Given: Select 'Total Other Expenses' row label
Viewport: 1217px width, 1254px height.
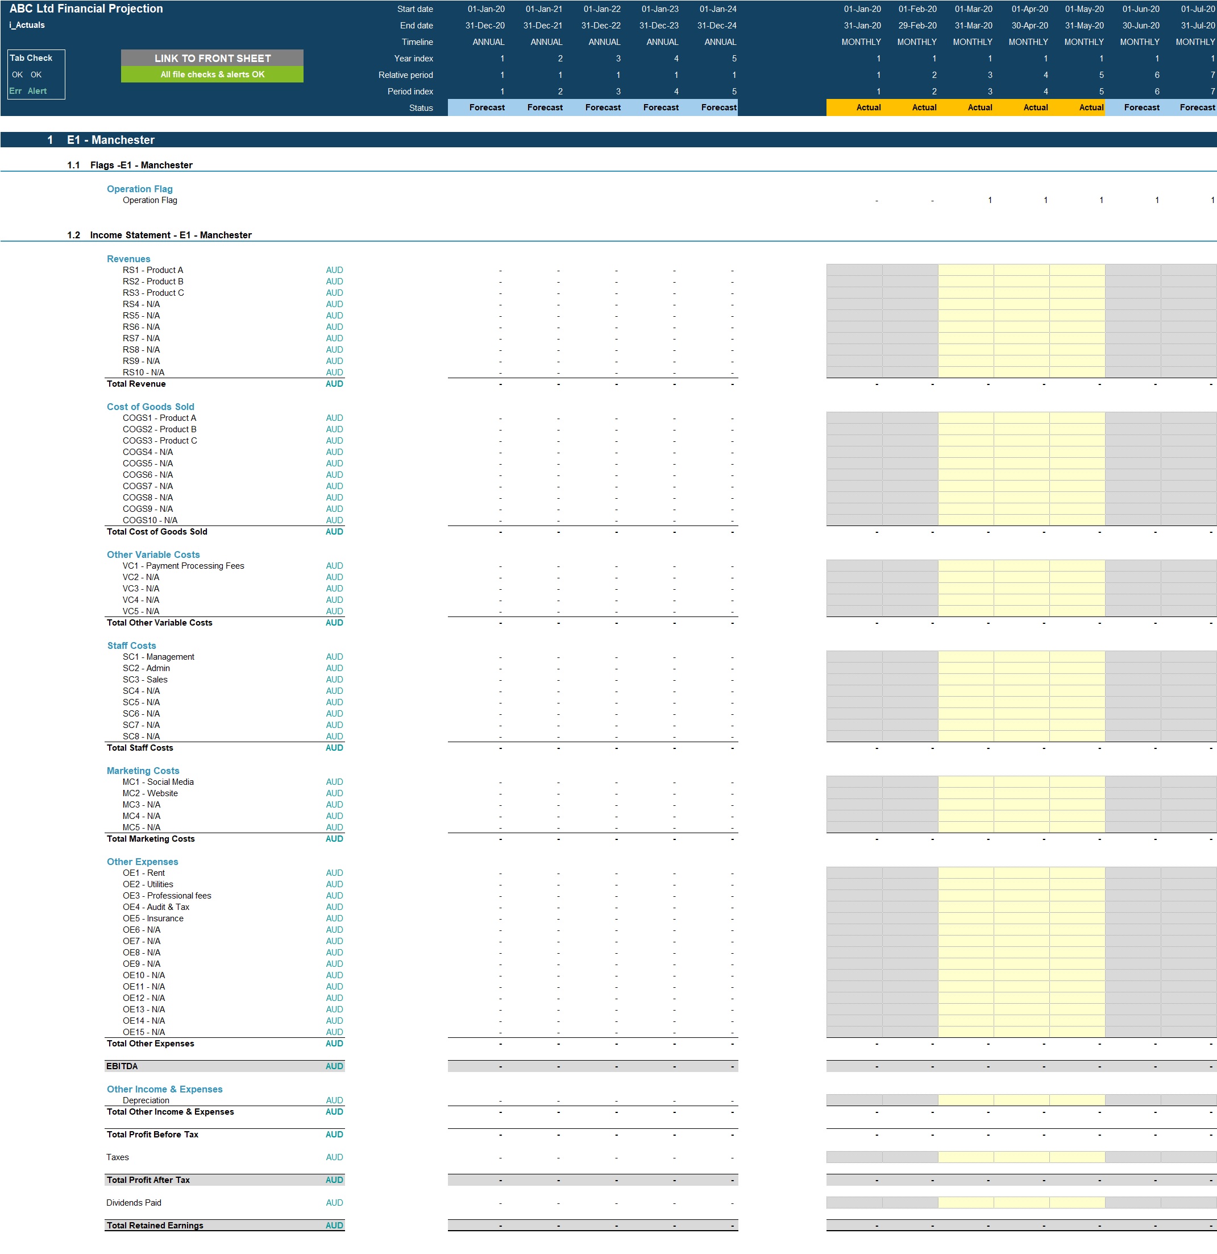Looking at the screenshot, I should coord(150,1044).
